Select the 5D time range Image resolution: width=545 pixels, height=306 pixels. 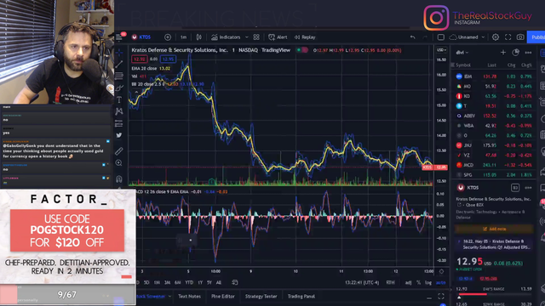click(146, 283)
